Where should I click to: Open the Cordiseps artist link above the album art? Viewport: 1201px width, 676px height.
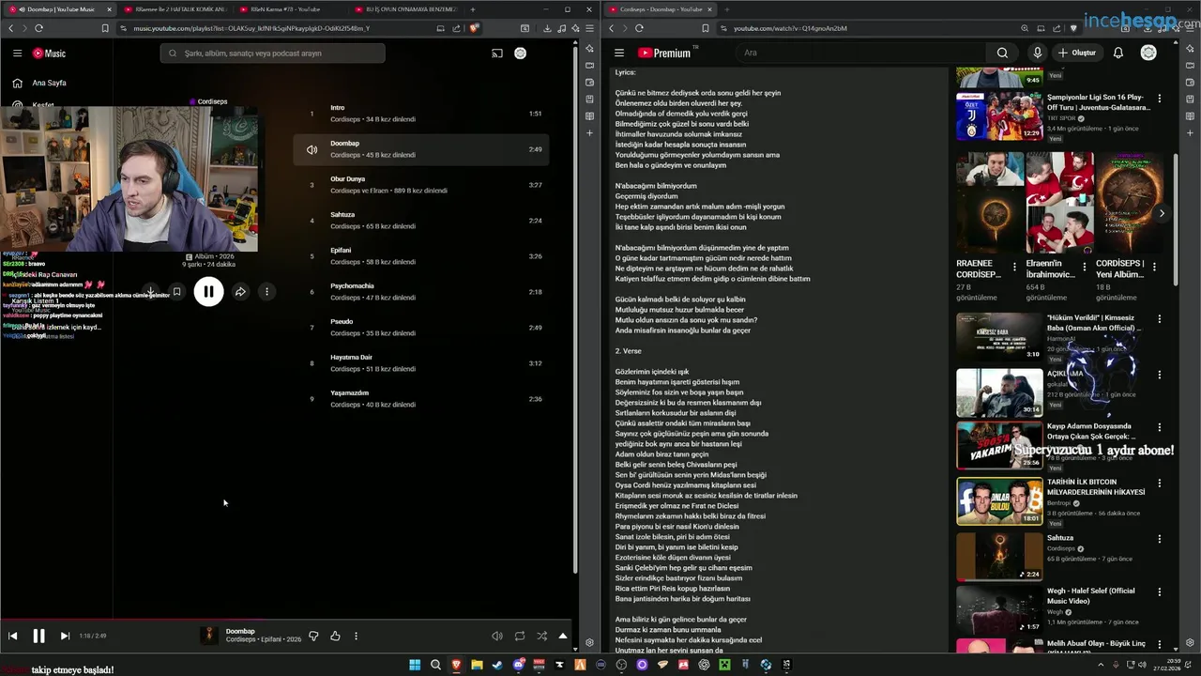pos(212,101)
